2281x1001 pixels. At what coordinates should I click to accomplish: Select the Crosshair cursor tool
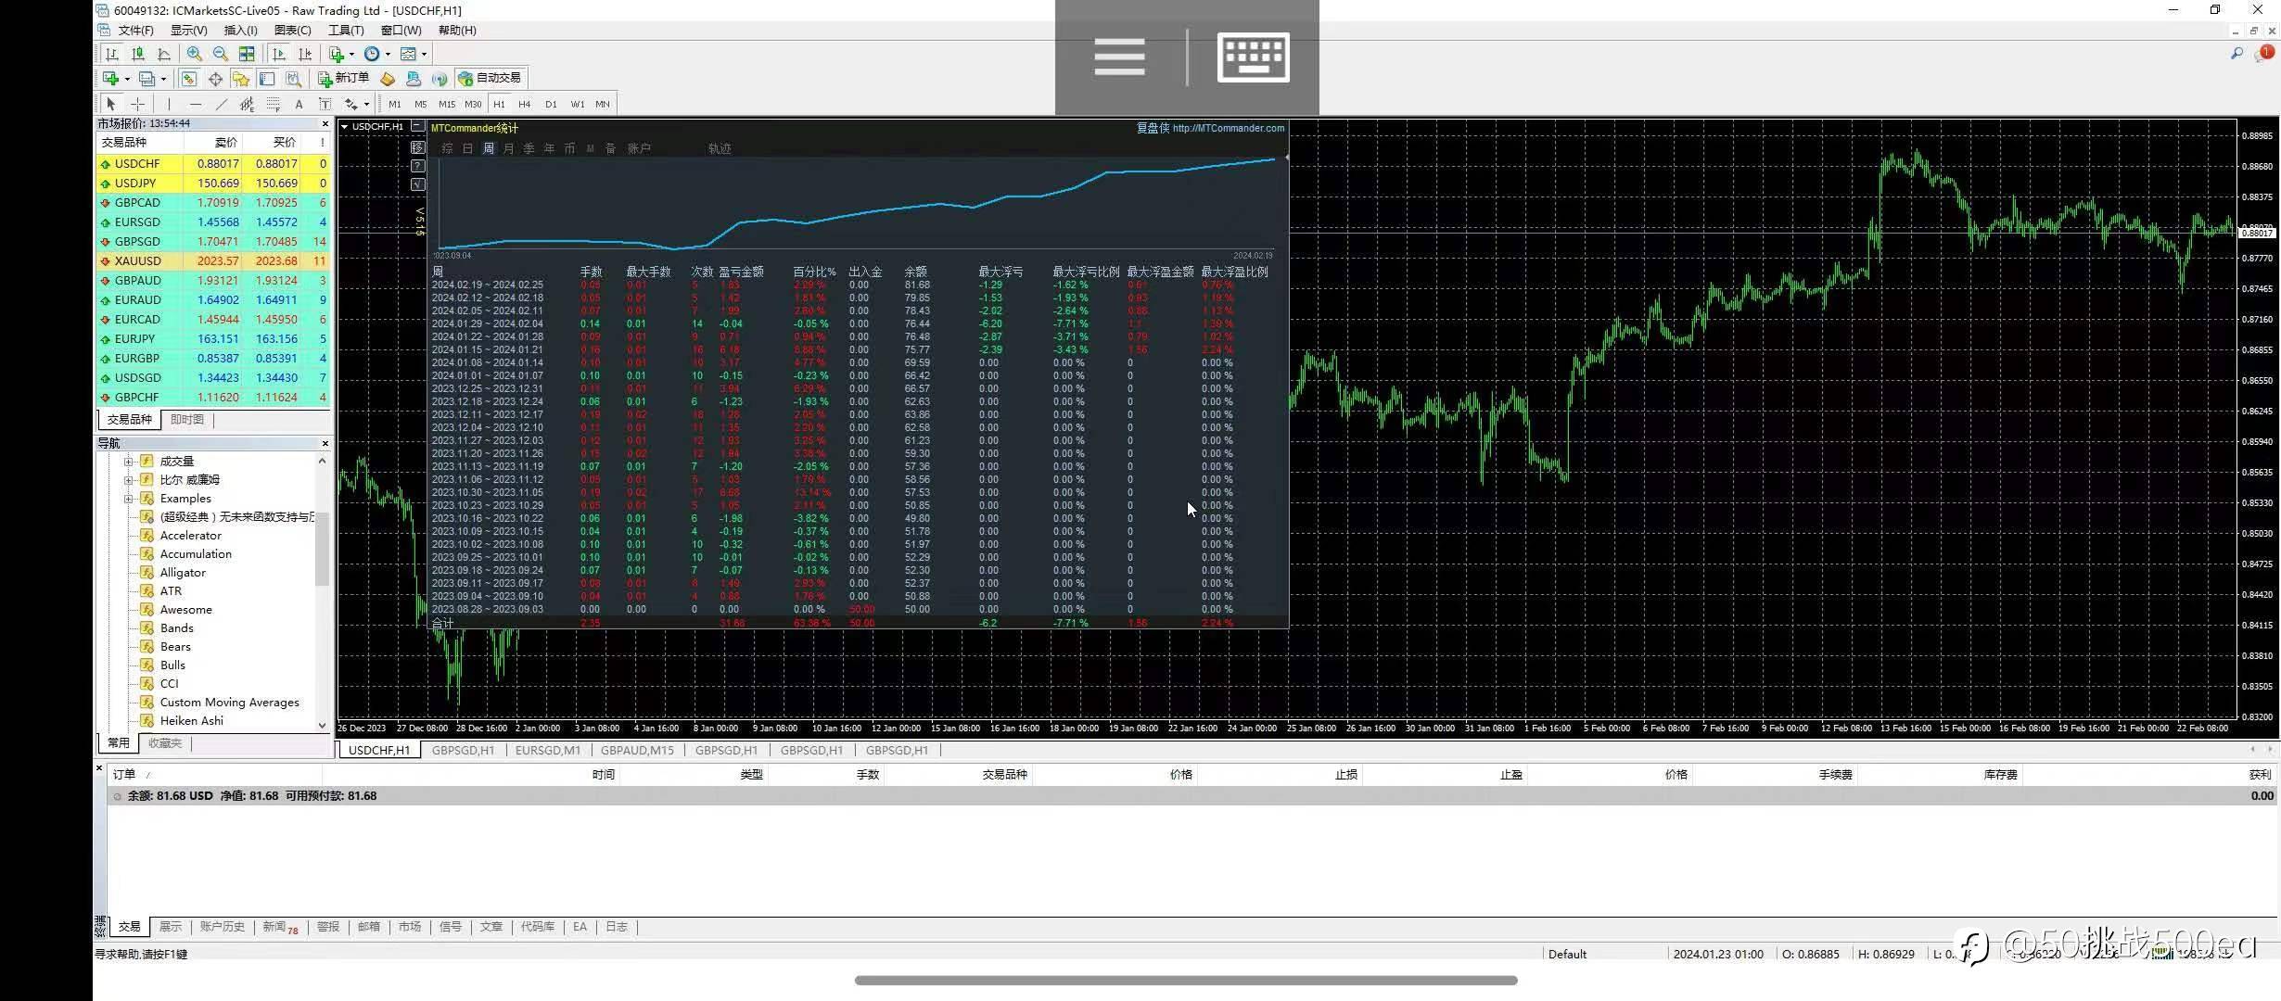click(x=137, y=104)
